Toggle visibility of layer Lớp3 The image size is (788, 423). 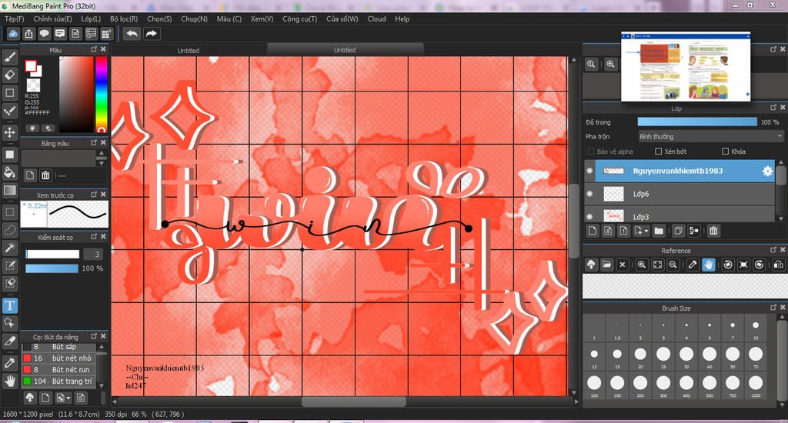(589, 217)
